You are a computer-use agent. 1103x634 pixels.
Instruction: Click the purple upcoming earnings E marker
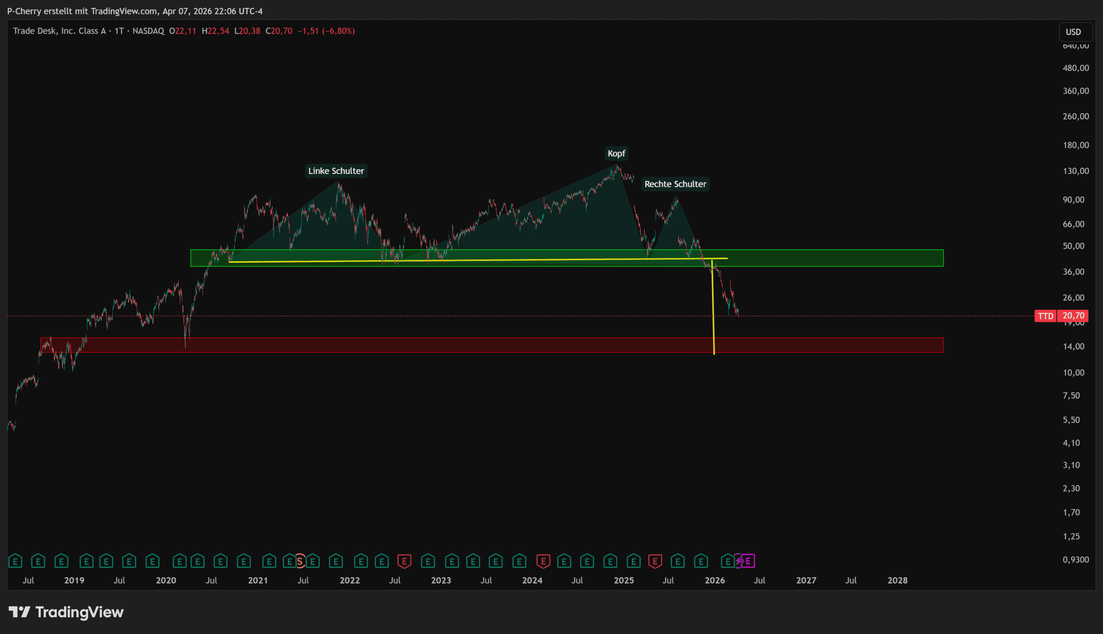pyautogui.click(x=748, y=561)
